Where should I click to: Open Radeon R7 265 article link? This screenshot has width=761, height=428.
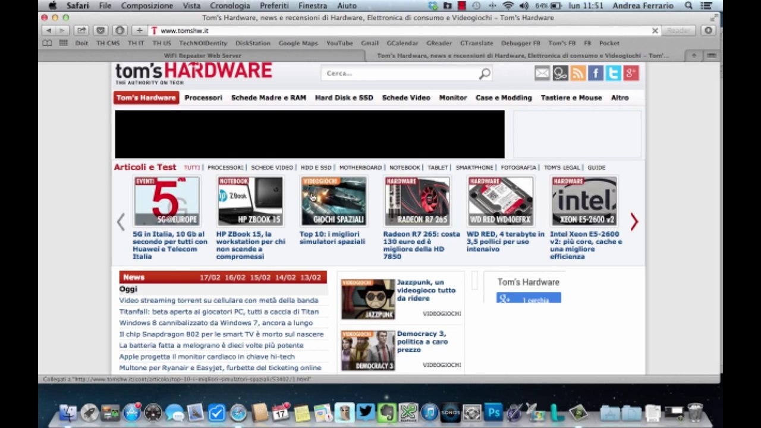tap(422, 245)
